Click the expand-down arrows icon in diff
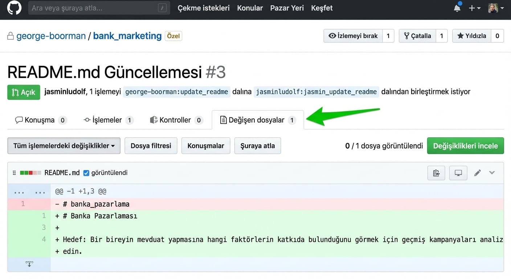The width and height of the screenshot is (511, 279). 29,264
